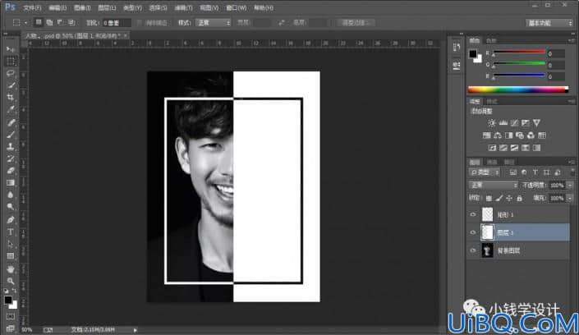Select the Pen tool
This screenshot has width=579, height=335.
11,220
